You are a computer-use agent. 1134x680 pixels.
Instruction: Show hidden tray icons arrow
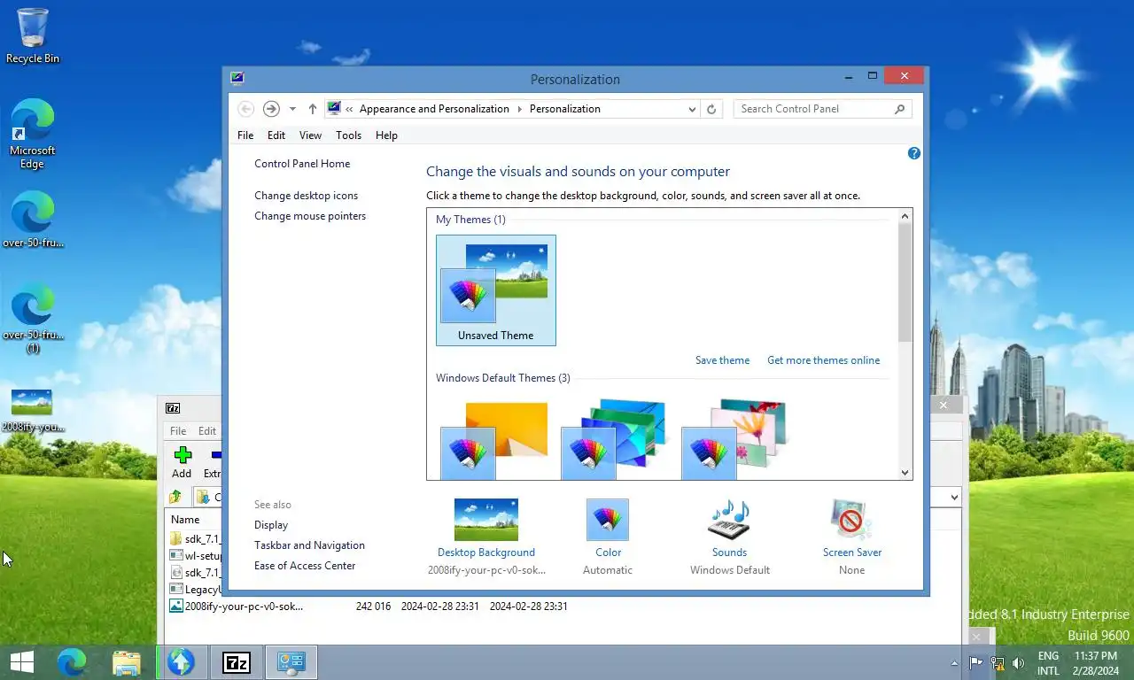[954, 662]
